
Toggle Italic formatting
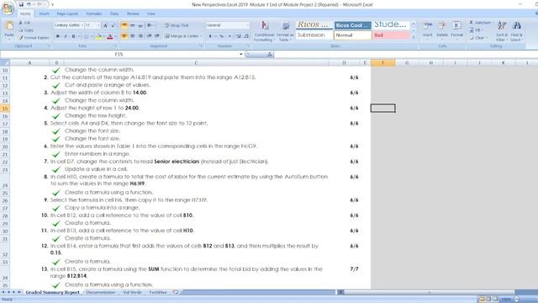66,36
